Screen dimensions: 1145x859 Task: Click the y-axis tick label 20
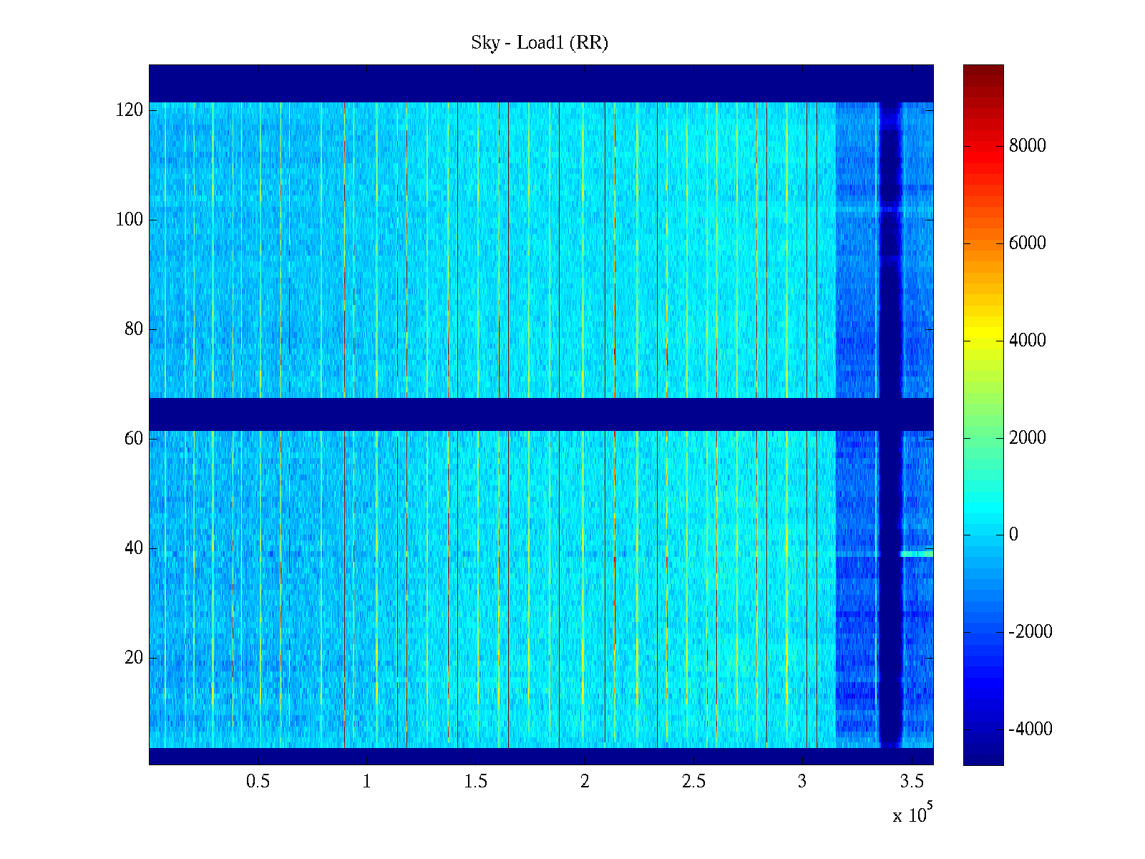pos(134,658)
